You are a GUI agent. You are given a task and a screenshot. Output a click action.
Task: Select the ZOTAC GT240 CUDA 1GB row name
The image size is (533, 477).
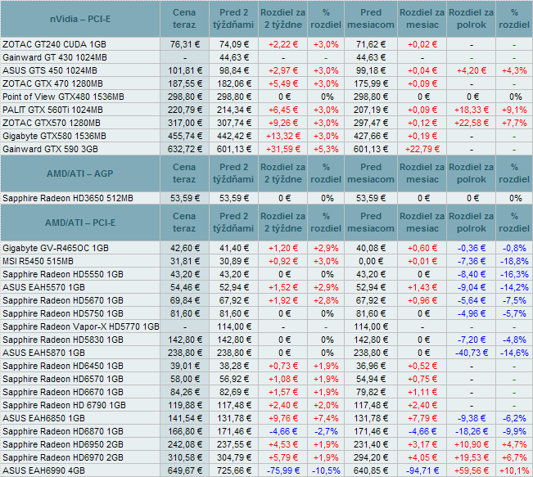(x=54, y=44)
